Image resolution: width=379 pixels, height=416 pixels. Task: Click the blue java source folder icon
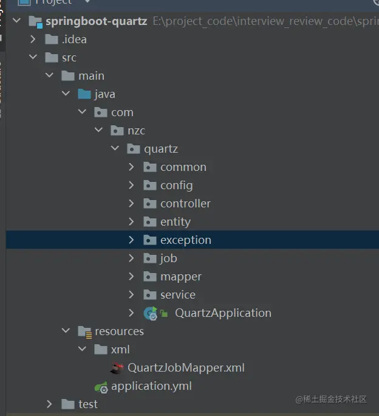[x=84, y=94]
